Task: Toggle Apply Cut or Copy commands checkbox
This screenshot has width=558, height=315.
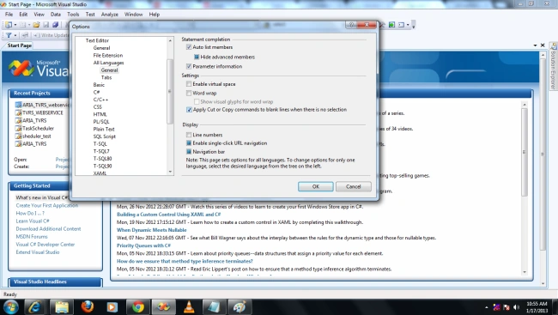Action: [x=189, y=110]
